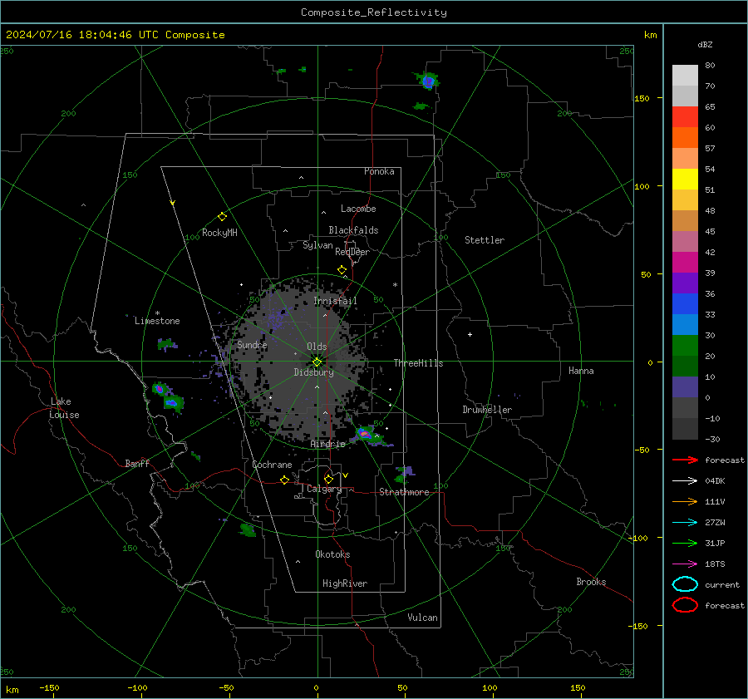Click the blue 36–33 dBZ color swatch
The width and height of the screenshot is (748, 699).
[x=685, y=304]
